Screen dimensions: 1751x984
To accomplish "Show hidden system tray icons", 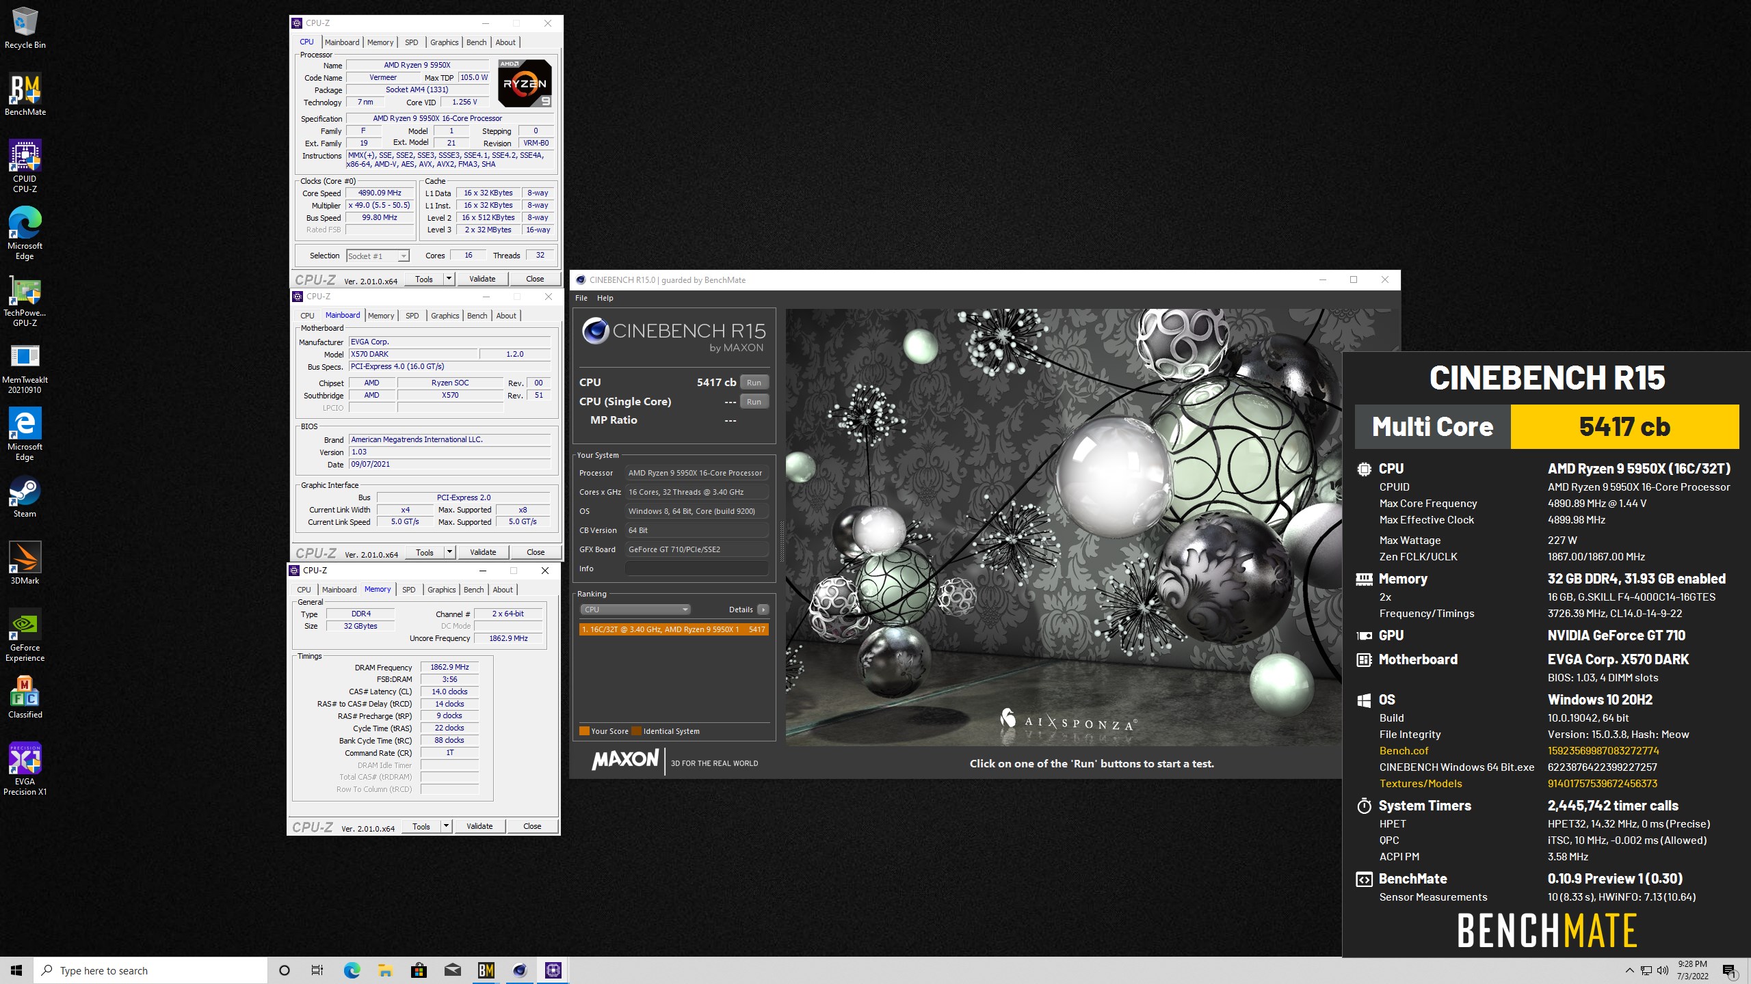I will point(1629,971).
